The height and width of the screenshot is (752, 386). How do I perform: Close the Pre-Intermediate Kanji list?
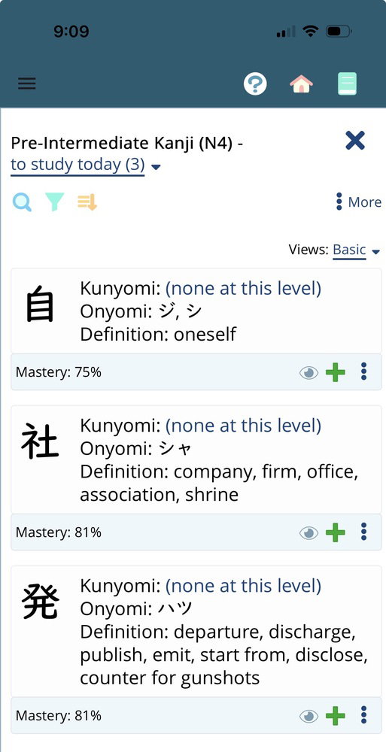(355, 140)
